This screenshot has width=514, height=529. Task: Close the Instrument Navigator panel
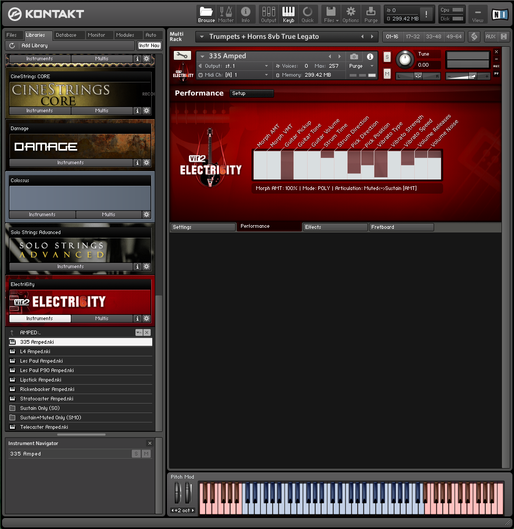pos(150,443)
